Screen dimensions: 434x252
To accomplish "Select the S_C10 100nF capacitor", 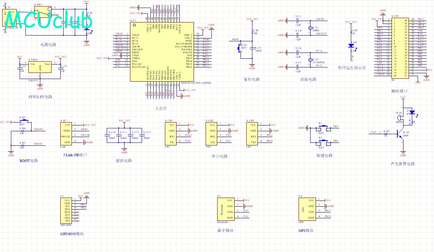I will [107, 135].
